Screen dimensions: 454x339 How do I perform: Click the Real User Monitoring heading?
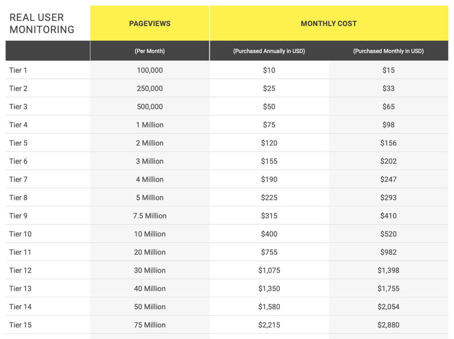[x=42, y=23]
